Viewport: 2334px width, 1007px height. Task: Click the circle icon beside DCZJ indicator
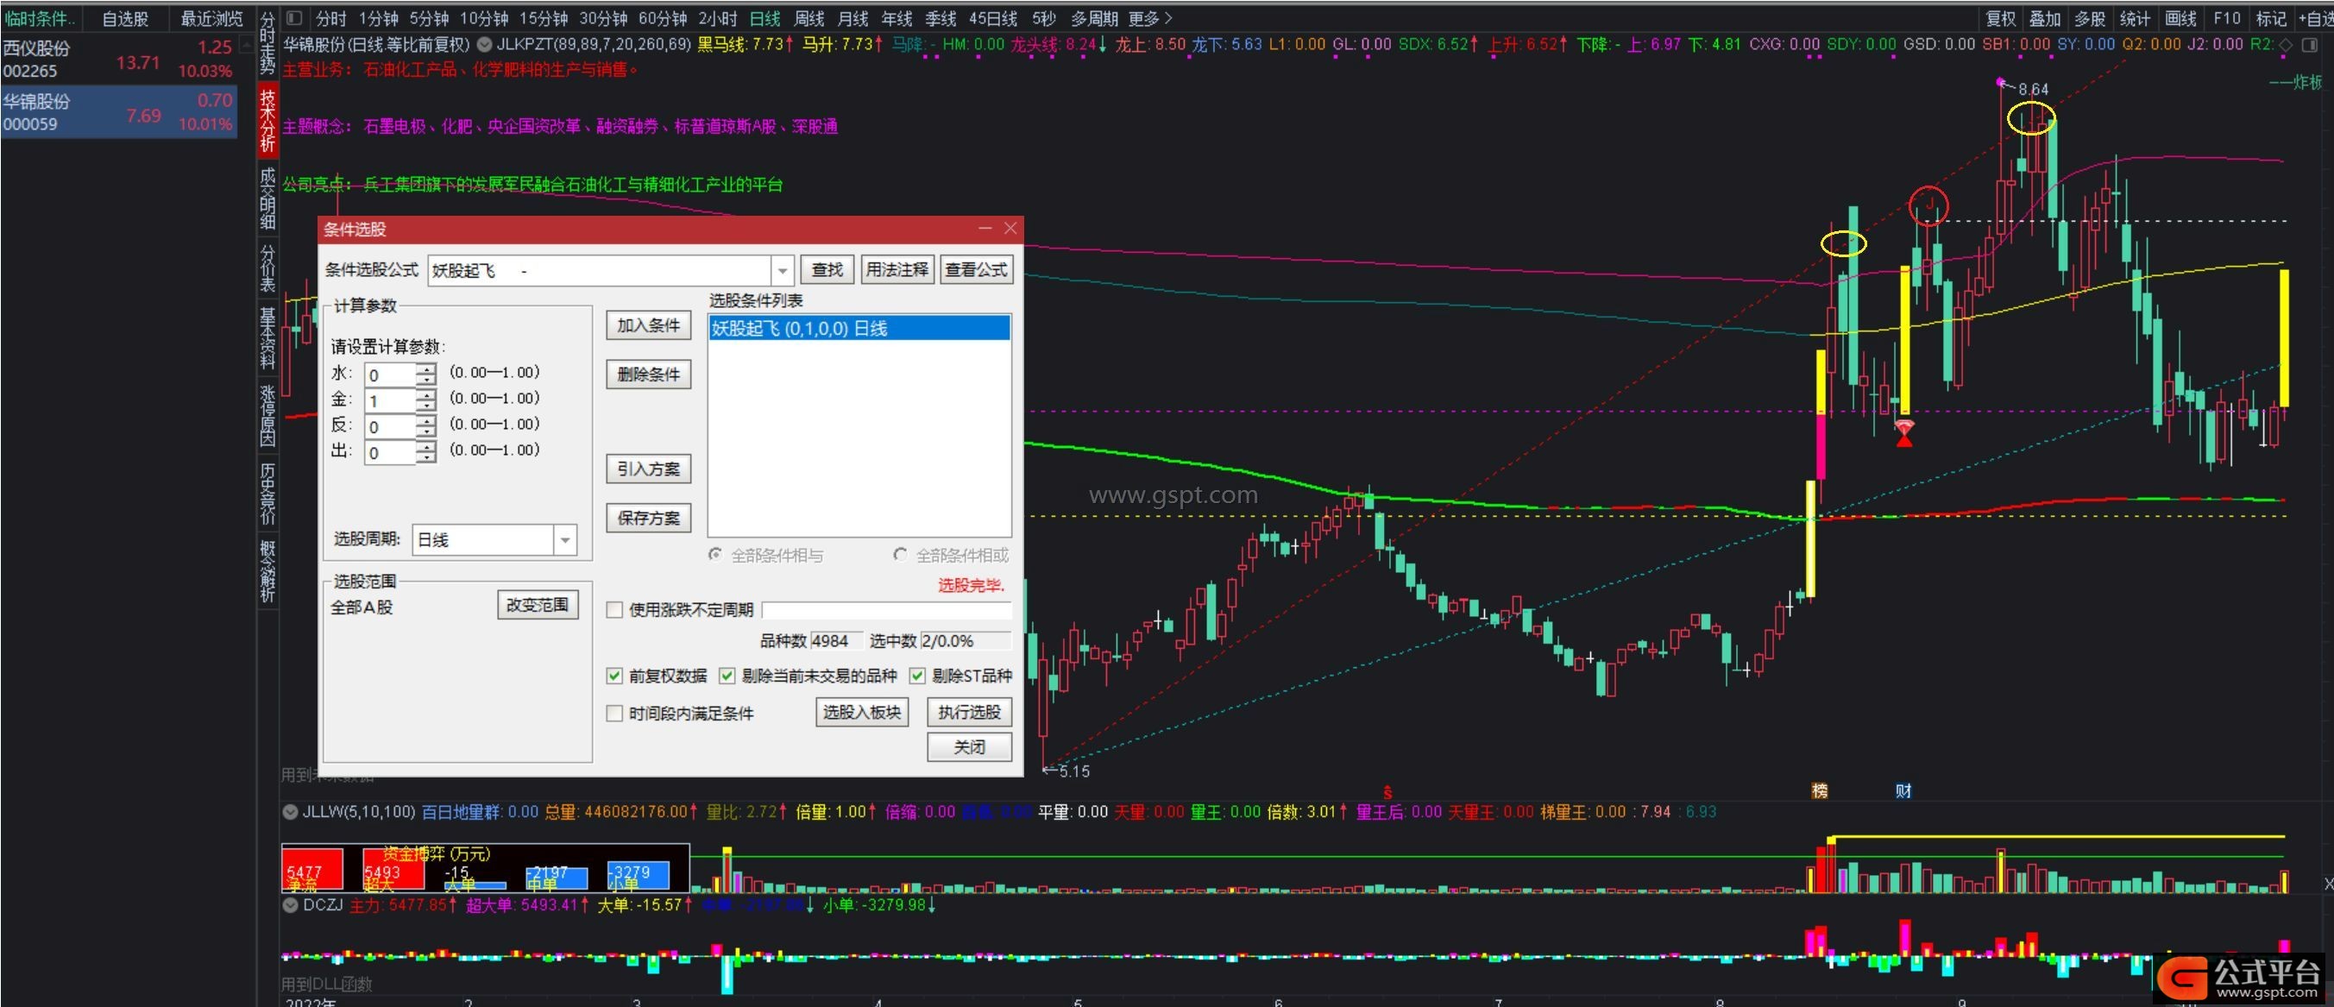click(x=290, y=903)
